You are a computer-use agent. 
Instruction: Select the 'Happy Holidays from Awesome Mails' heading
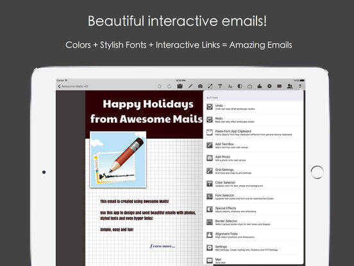click(146, 112)
